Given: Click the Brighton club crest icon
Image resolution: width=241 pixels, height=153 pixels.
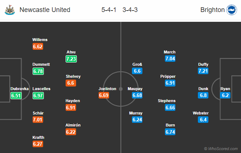Looking at the screenshot, I should [x=232, y=10].
